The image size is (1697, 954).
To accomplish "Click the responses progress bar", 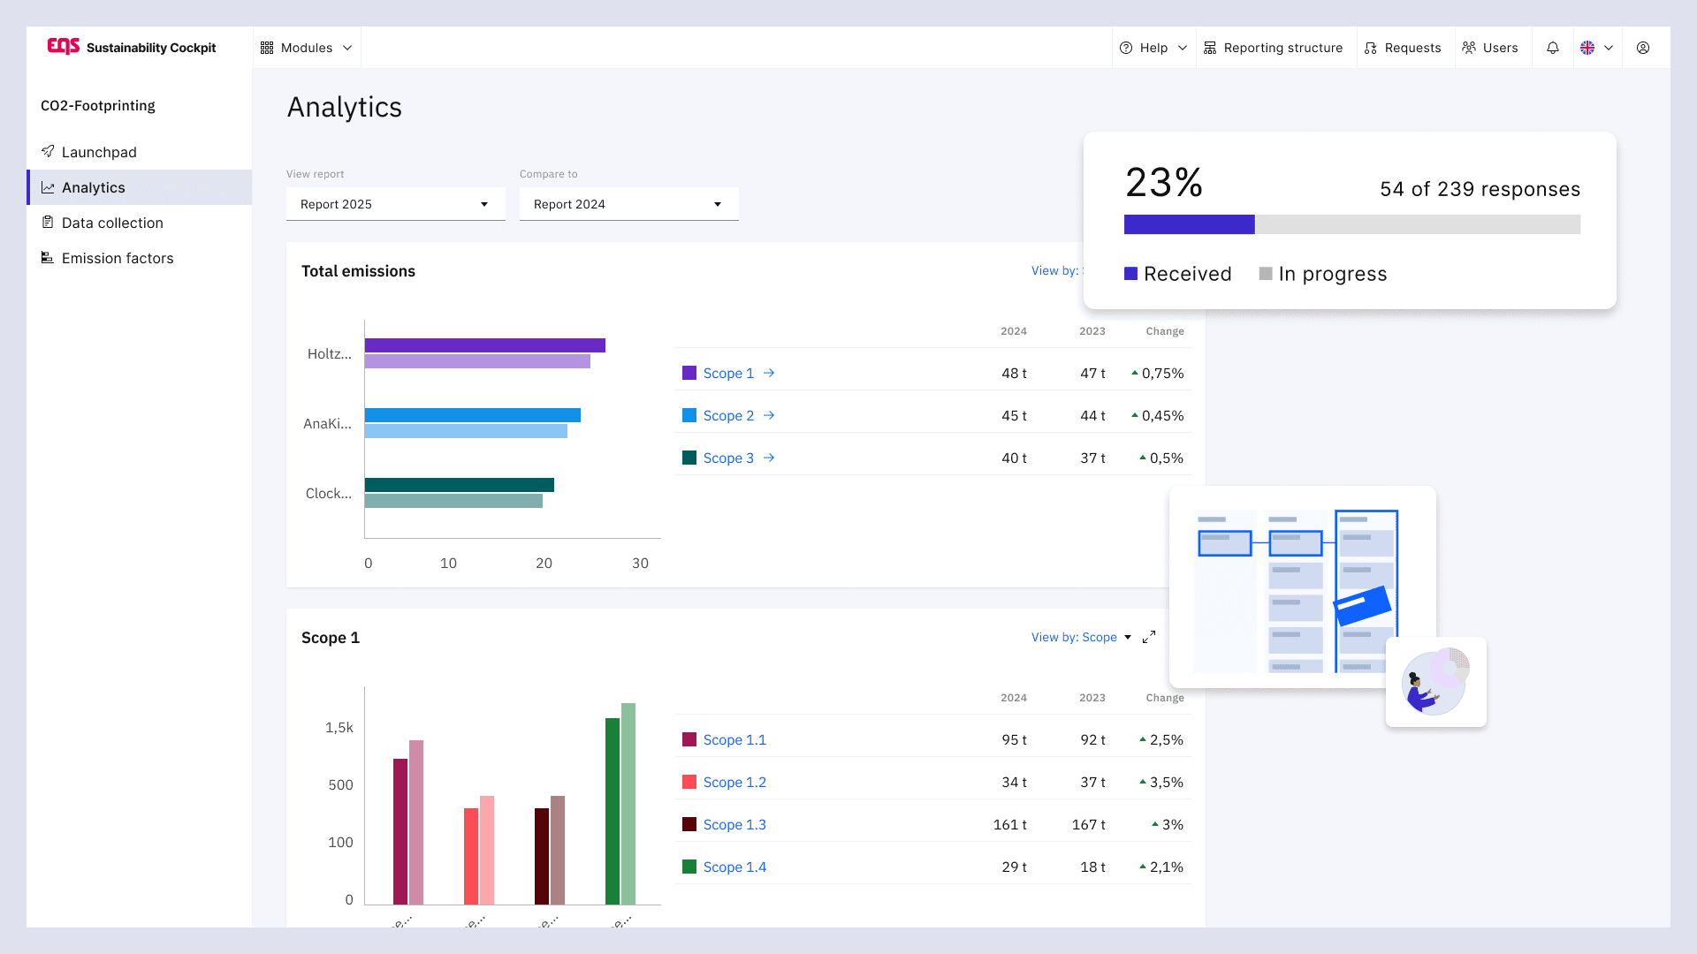I will tap(1352, 224).
